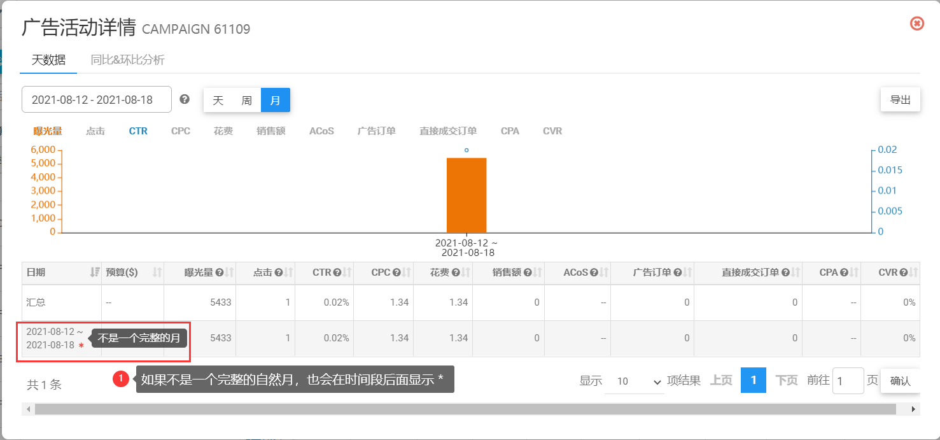This screenshot has height=440, width=940.
Task: Click the 汇总 summary row label
Action: click(36, 302)
